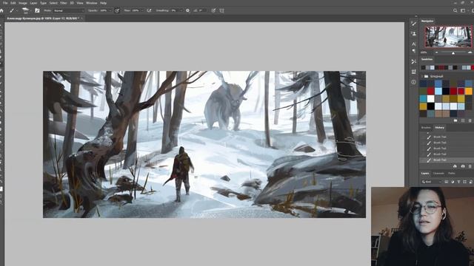Open the Layer menu

(33, 3)
